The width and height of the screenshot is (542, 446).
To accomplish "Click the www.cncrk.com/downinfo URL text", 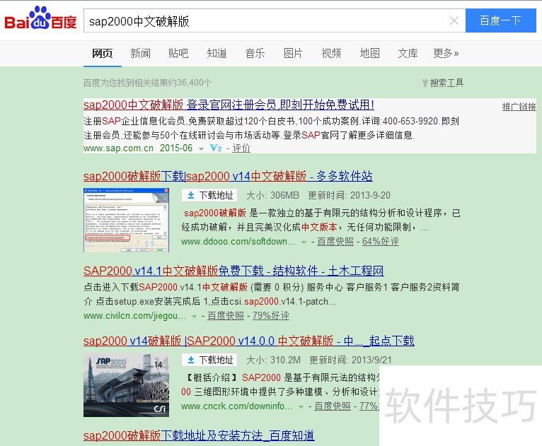I will (237, 406).
